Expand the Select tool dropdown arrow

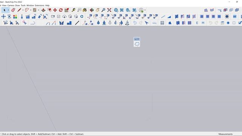(8, 10)
